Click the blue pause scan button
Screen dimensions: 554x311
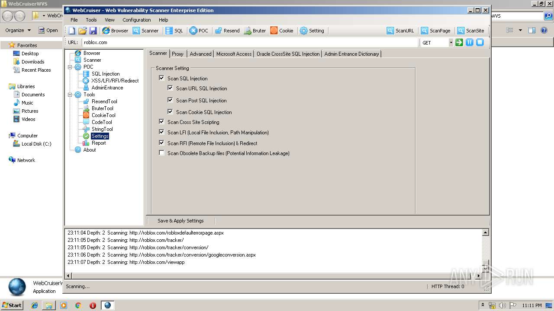pos(470,42)
